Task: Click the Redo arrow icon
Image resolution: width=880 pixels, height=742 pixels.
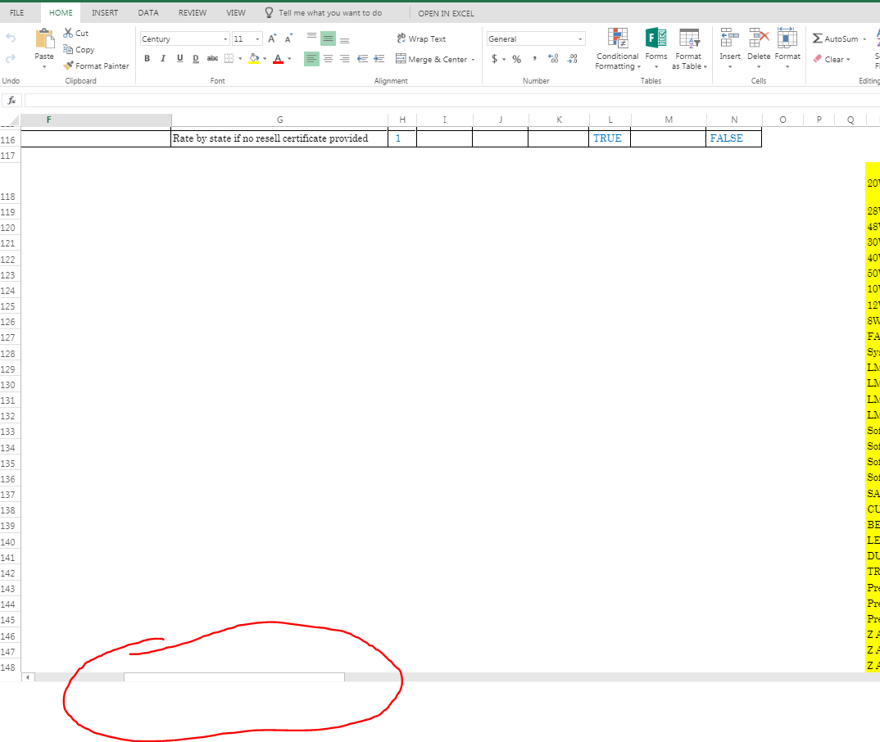Action: 11,59
